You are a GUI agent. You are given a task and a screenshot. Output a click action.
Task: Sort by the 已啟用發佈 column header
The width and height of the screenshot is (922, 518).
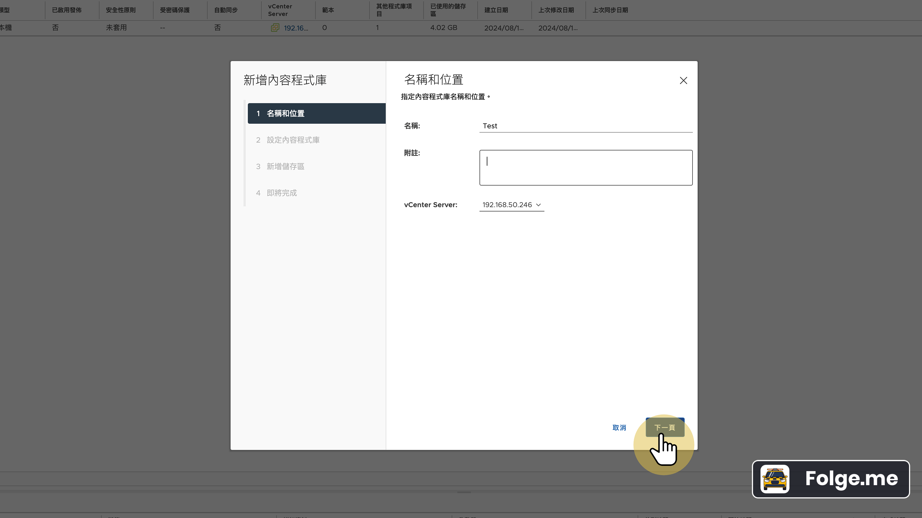(66, 10)
